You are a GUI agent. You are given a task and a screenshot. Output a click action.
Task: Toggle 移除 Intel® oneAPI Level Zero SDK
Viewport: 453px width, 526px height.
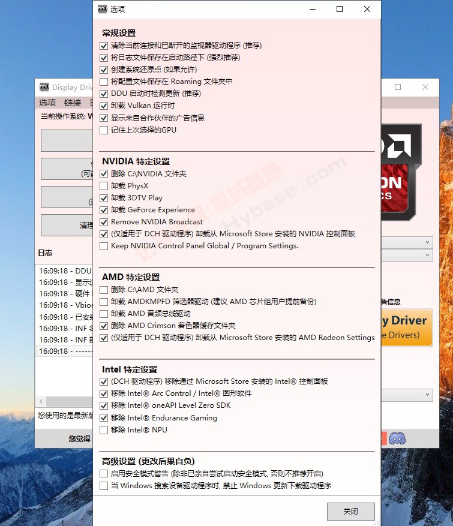(104, 405)
